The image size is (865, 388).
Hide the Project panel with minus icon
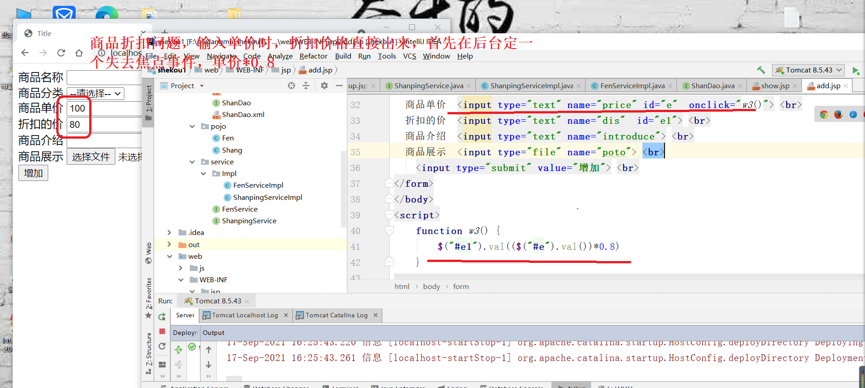(339, 86)
